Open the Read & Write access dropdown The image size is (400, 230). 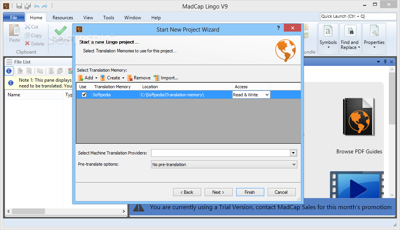pyautogui.click(x=267, y=95)
